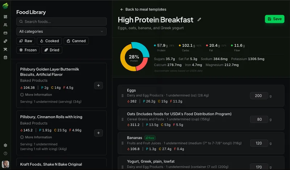
Task: Open the dashboard grid icon in sidebar
Action: [5, 17]
